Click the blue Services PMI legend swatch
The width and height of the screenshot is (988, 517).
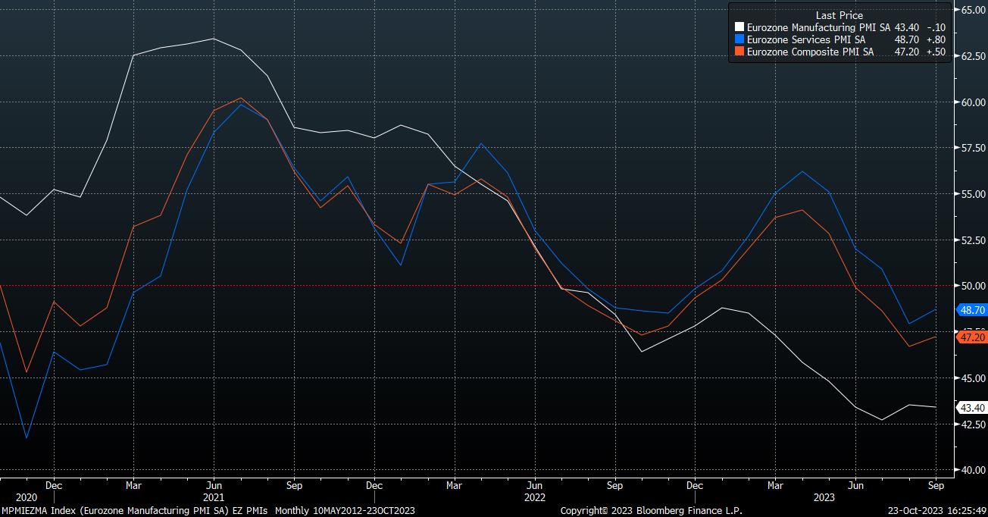click(x=739, y=39)
